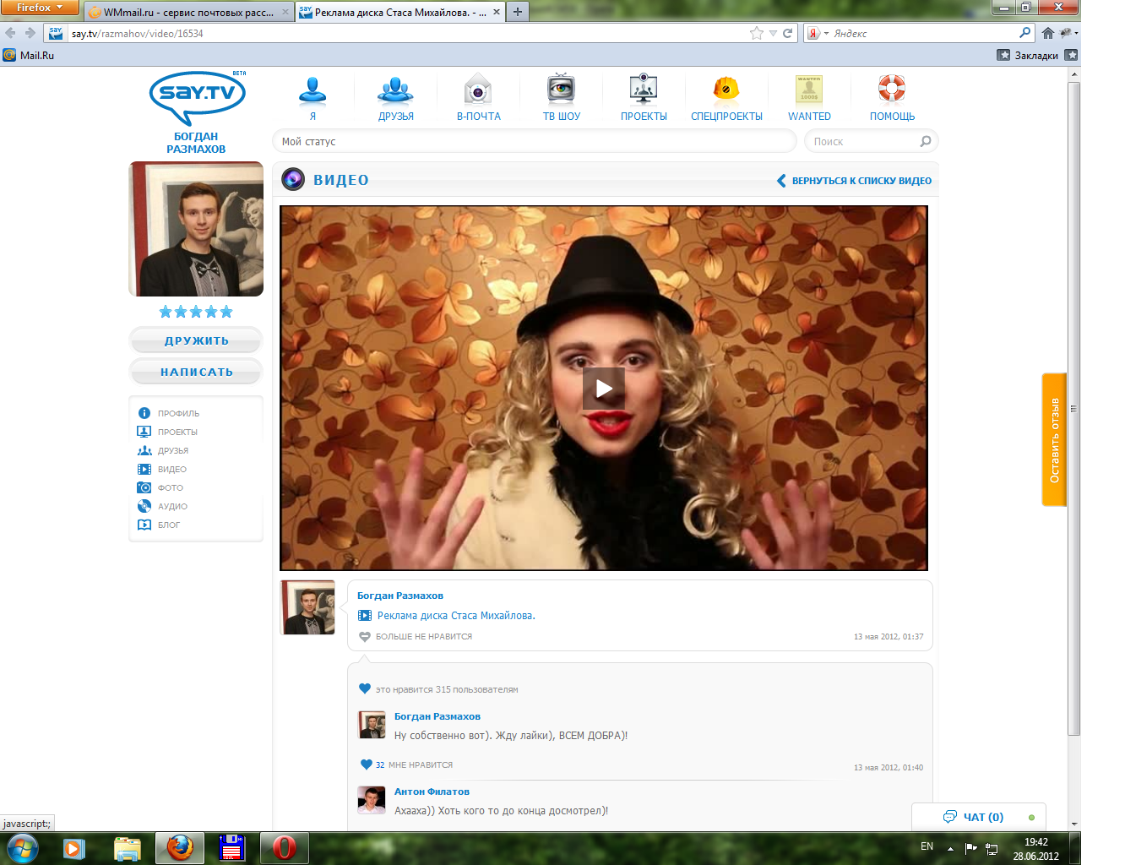Click the large profile photo of Богдан Размахов
This screenshot has width=1125, height=865.
pyautogui.click(x=196, y=229)
